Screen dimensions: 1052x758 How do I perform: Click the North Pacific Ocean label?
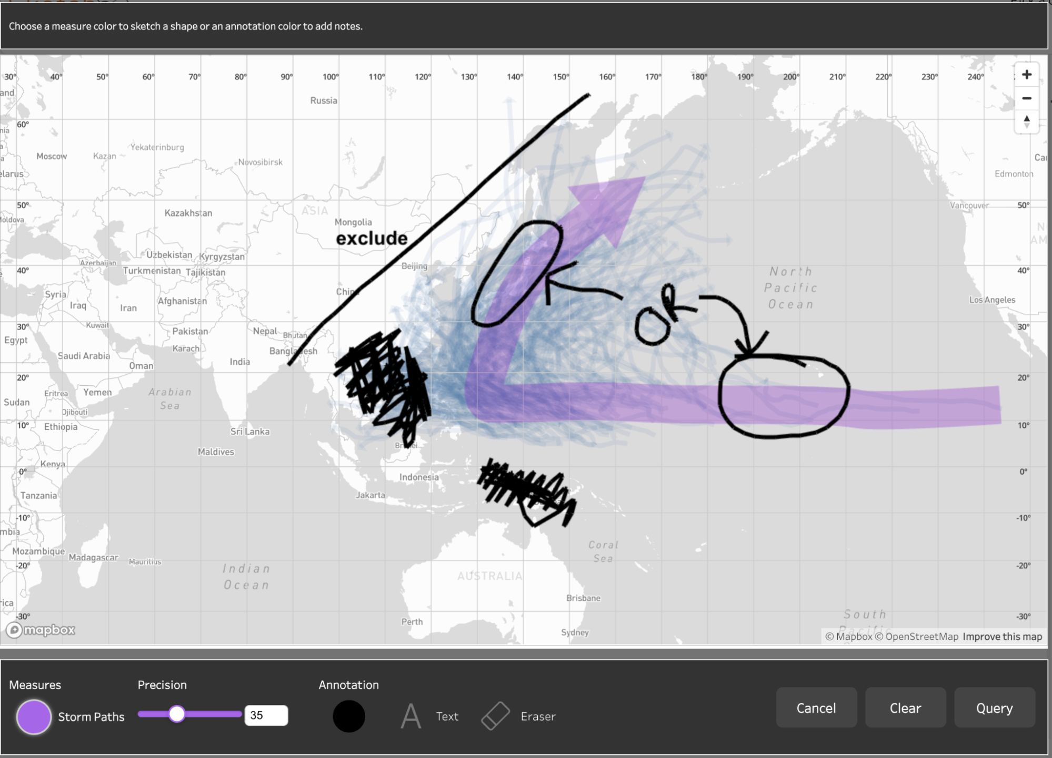click(791, 288)
